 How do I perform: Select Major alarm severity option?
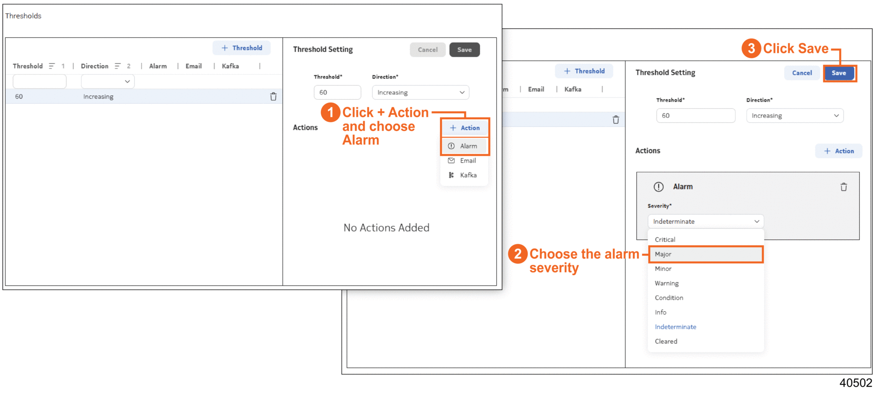pyautogui.click(x=705, y=254)
